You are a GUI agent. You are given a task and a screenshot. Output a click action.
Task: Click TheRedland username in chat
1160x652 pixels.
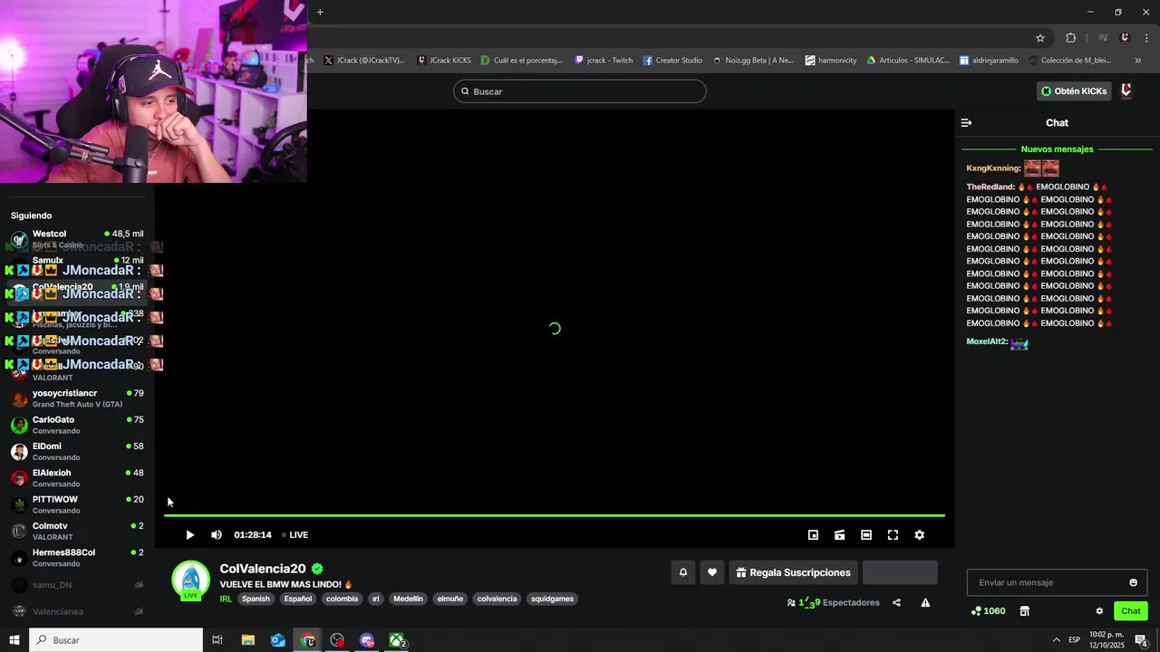coord(989,187)
